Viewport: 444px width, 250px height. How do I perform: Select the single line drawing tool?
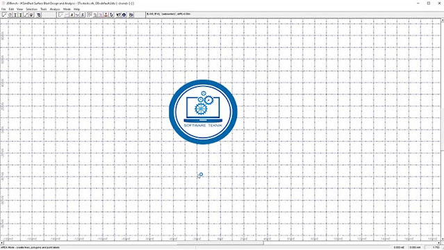tap(60, 15)
